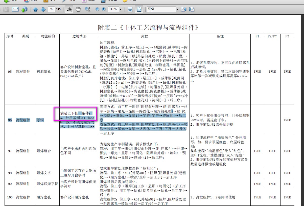Image resolution: width=304 pixels, height=206 pixels.
Task: Choose the marquee zoom magnifier tool
Action: [87, 9]
